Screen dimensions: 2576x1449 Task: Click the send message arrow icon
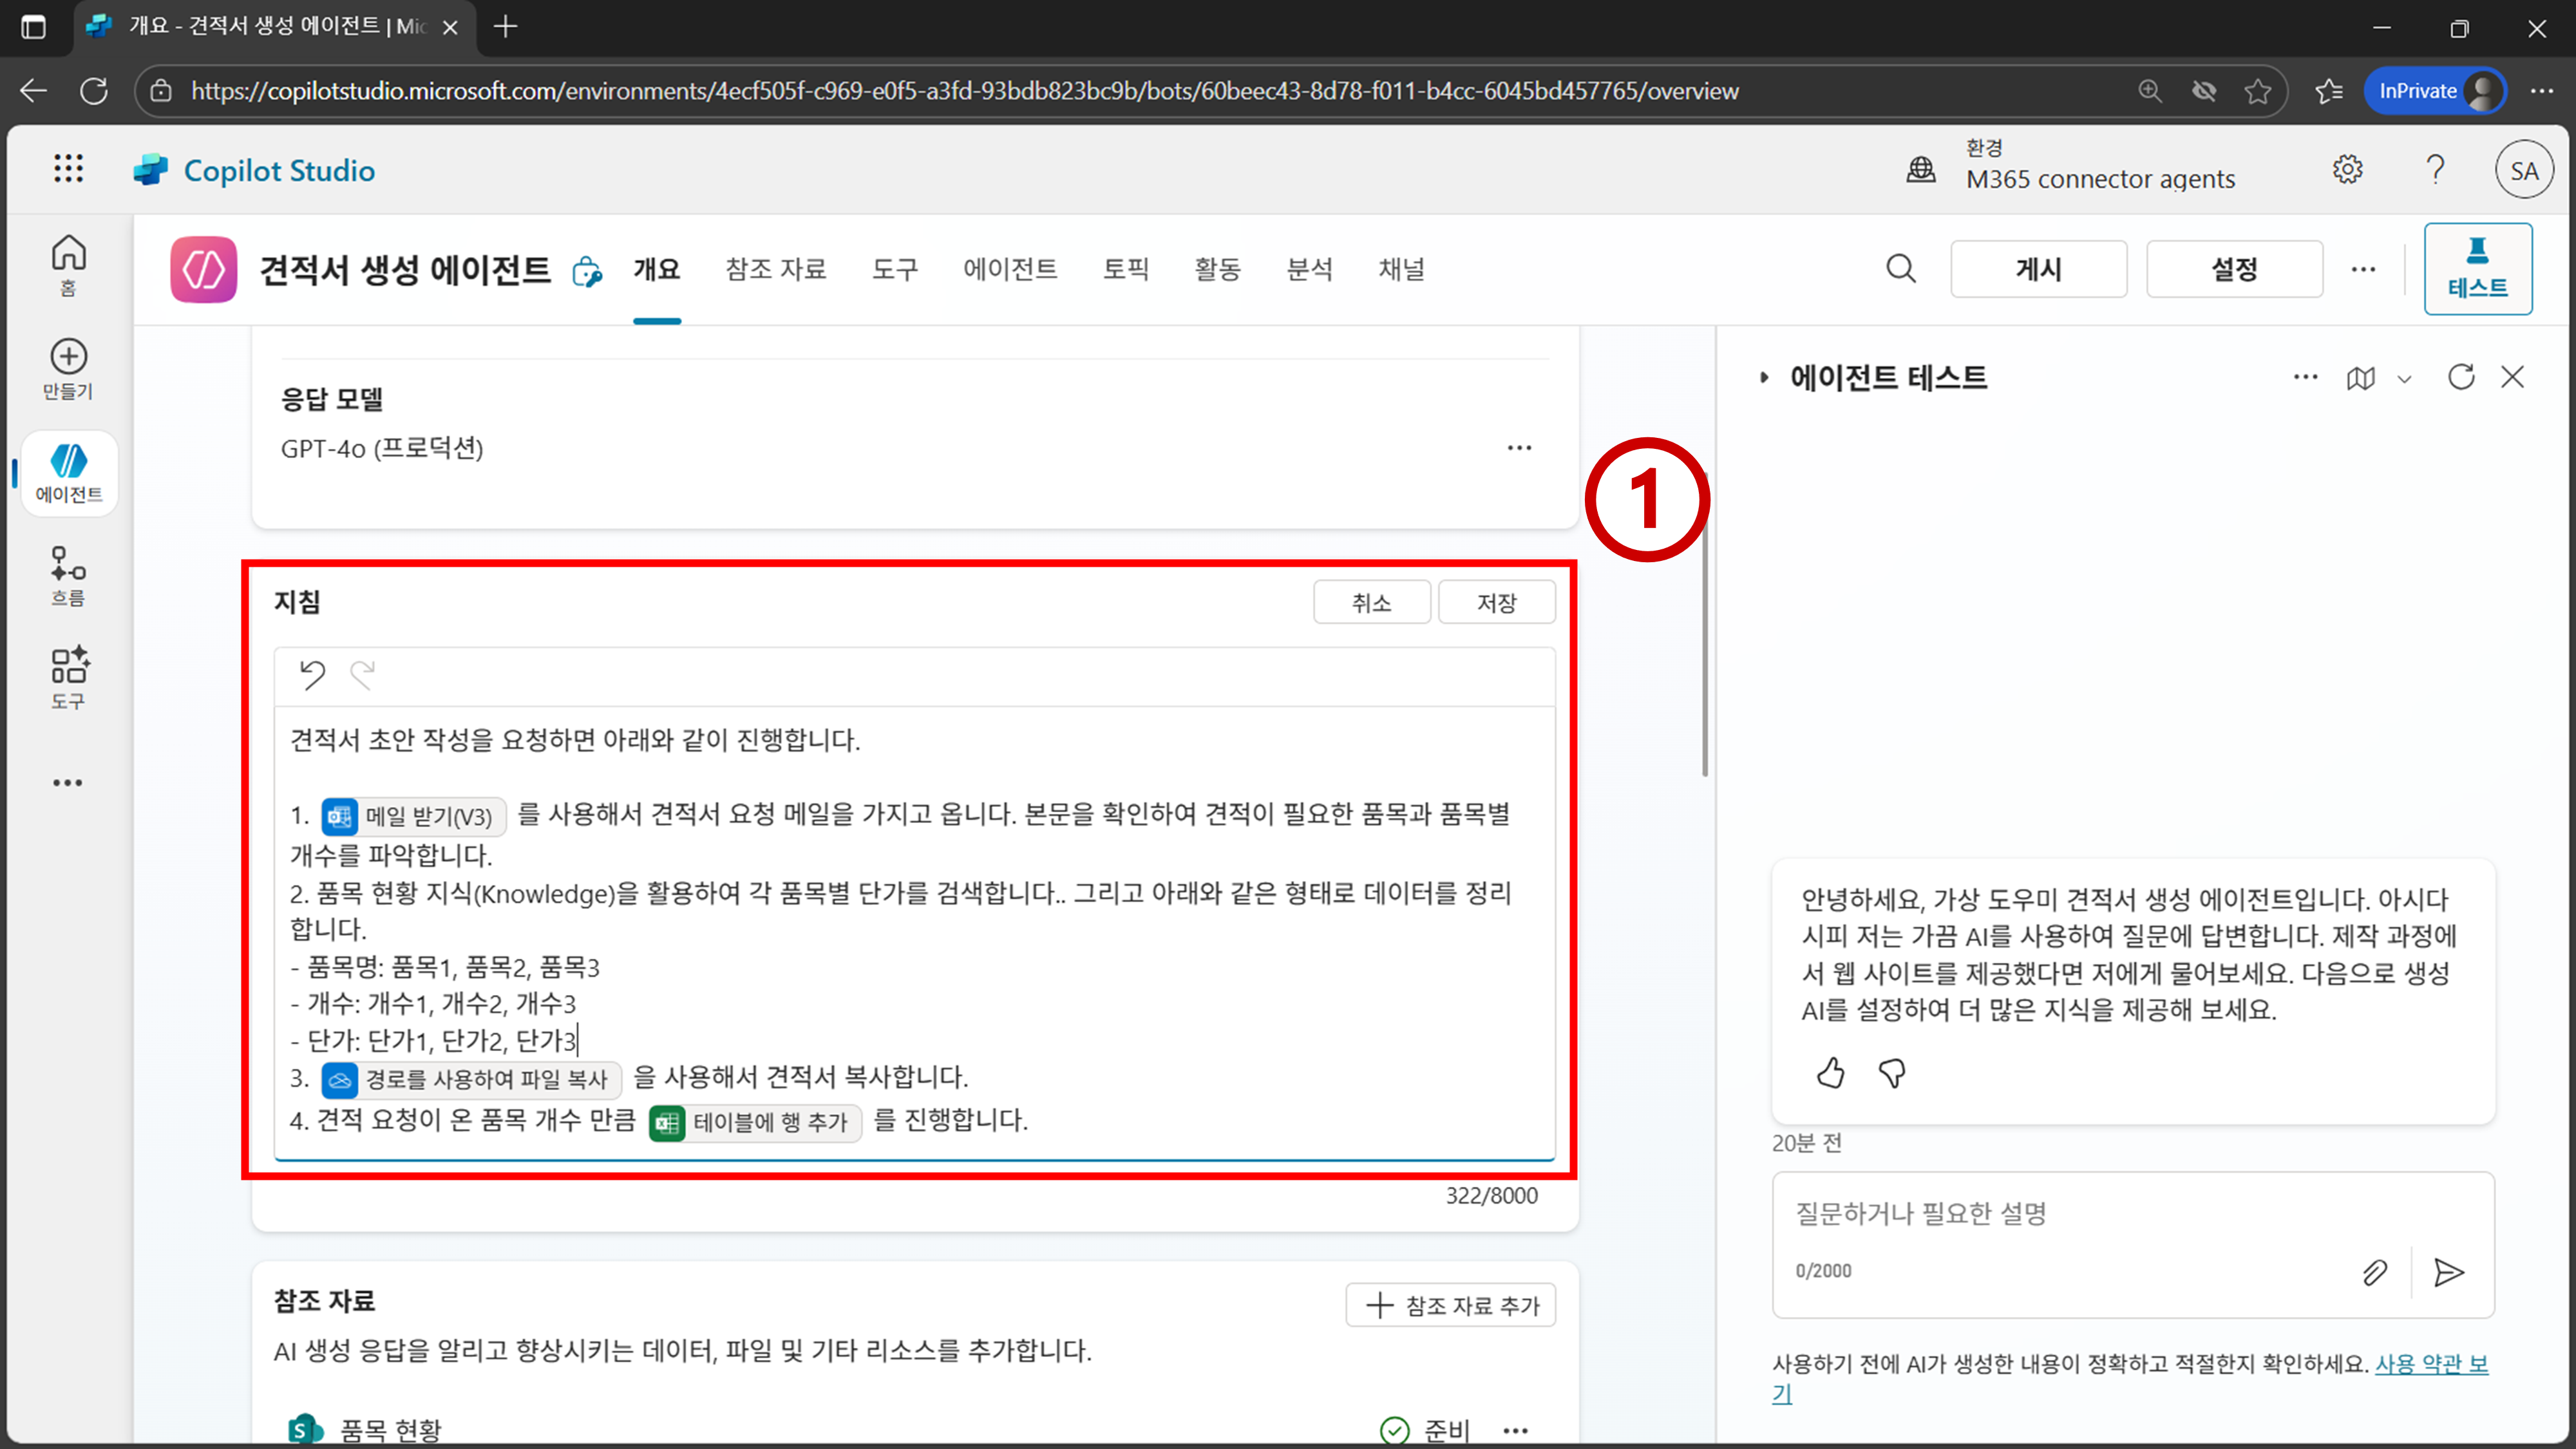point(2448,1272)
